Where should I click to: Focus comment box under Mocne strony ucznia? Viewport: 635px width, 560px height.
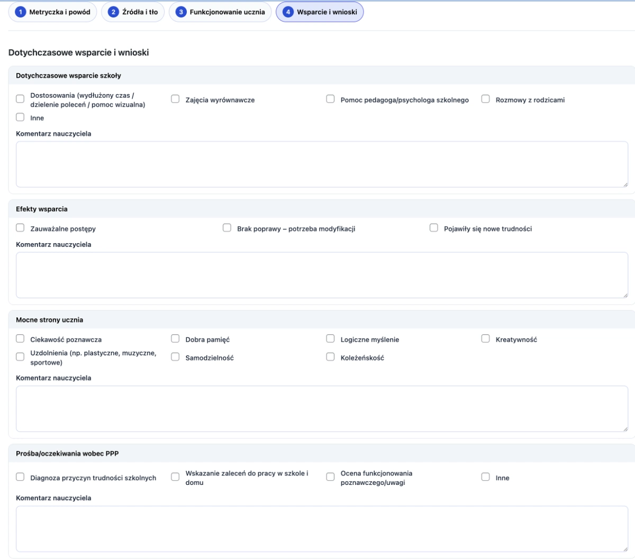[322, 409]
